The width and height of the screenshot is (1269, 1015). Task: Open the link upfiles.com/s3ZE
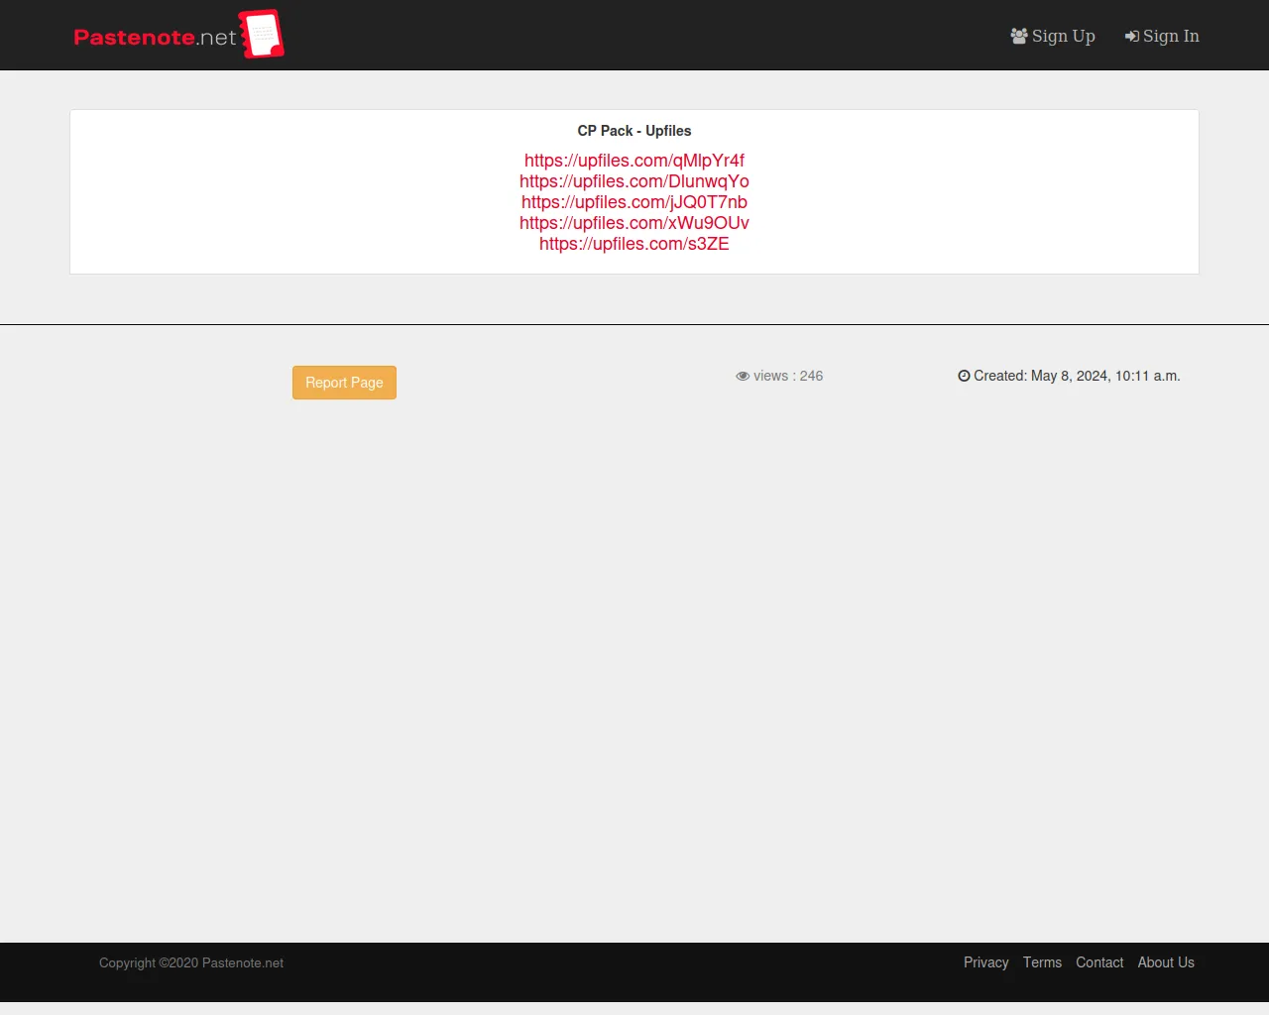pyautogui.click(x=634, y=244)
